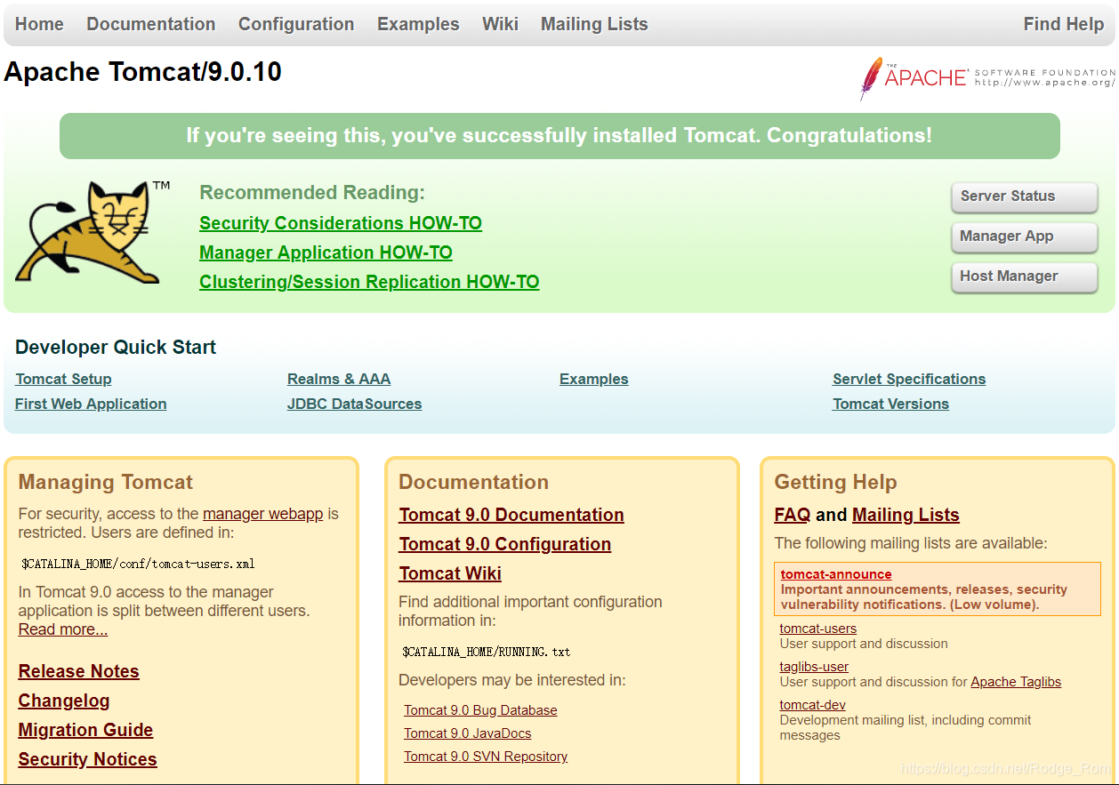Screen dimensions: 1119x785
Task: Open the Examples link under Developer Quick Start
Action: (x=593, y=379)
